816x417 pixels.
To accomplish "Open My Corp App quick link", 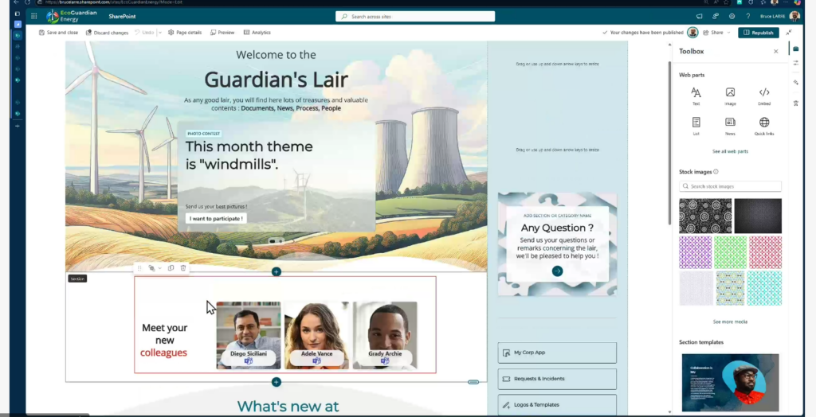I will (x=557, y=353).
